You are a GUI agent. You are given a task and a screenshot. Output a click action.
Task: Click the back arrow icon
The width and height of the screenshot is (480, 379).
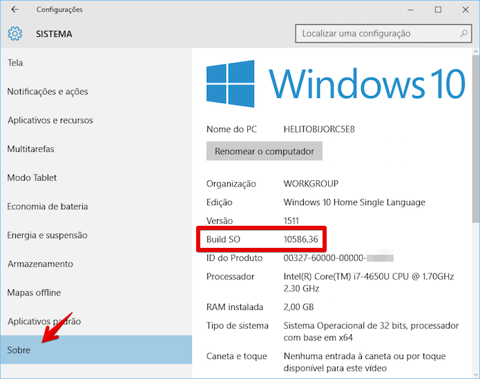[x=15, y=10]
